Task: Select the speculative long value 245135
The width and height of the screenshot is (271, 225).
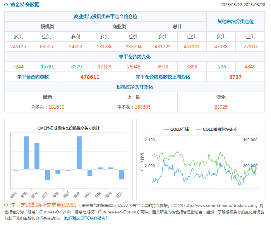Action: (x=18, y=47)
